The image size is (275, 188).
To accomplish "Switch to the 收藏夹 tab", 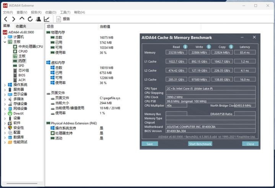I will 21,26.
